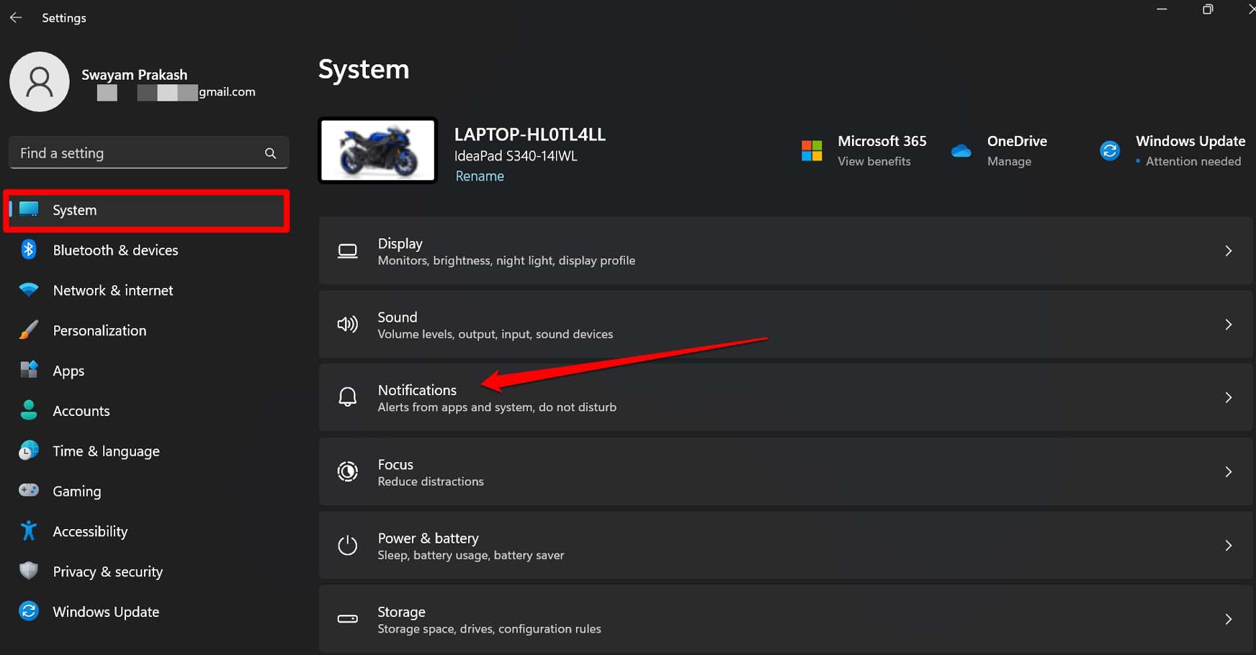The height and width of the screenshot is (655, 1256).
Task: Switch to the Apps section
Action: click(x=68, y=370)
